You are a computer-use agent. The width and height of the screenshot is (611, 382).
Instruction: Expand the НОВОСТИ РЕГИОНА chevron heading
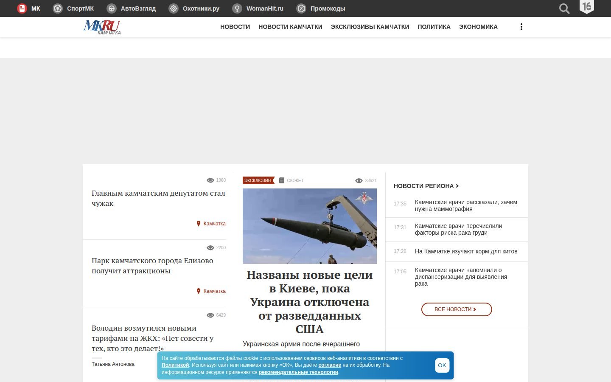(426, 186)
